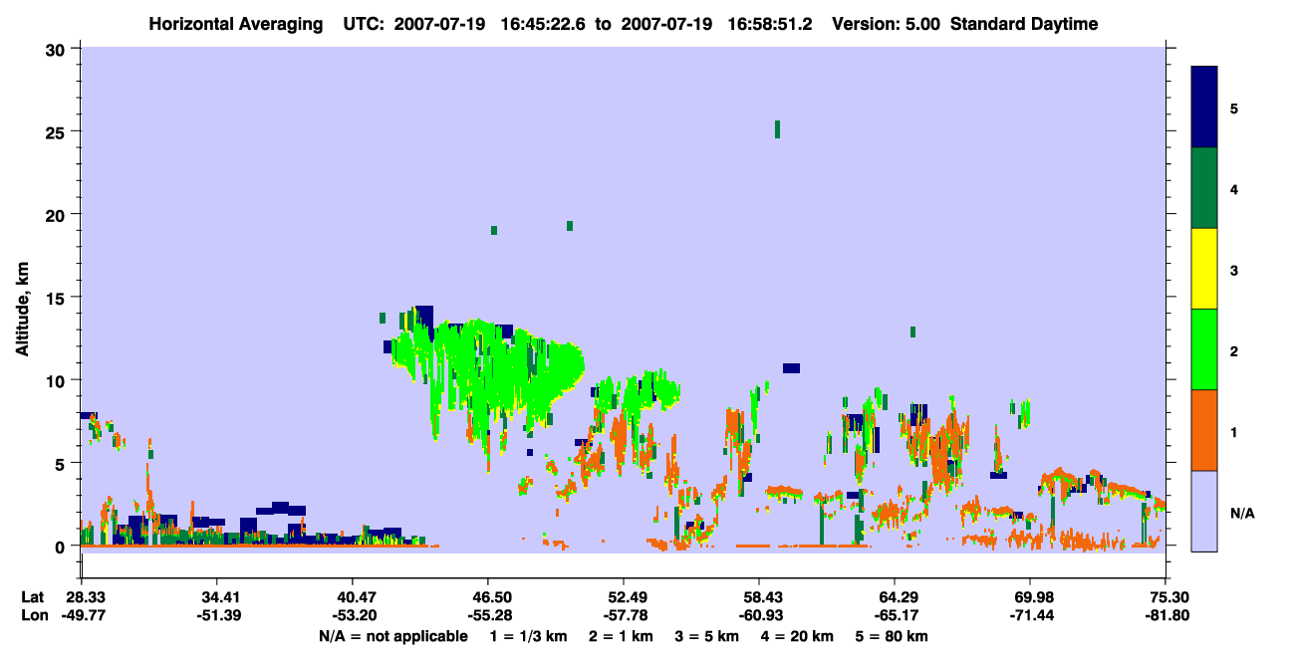The height and width of the screenshot is (664, 1295).
Task: Click the orange 1 colorbar segment
Action: point(1204,430)
